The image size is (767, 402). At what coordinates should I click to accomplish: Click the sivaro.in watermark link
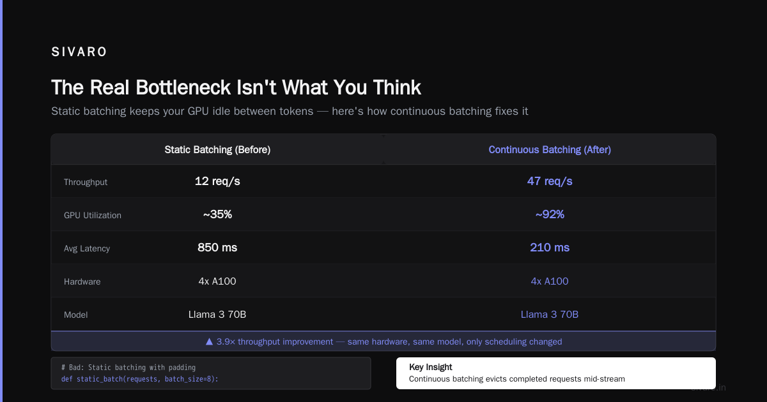pyautogui.click(x=708, y=387)
